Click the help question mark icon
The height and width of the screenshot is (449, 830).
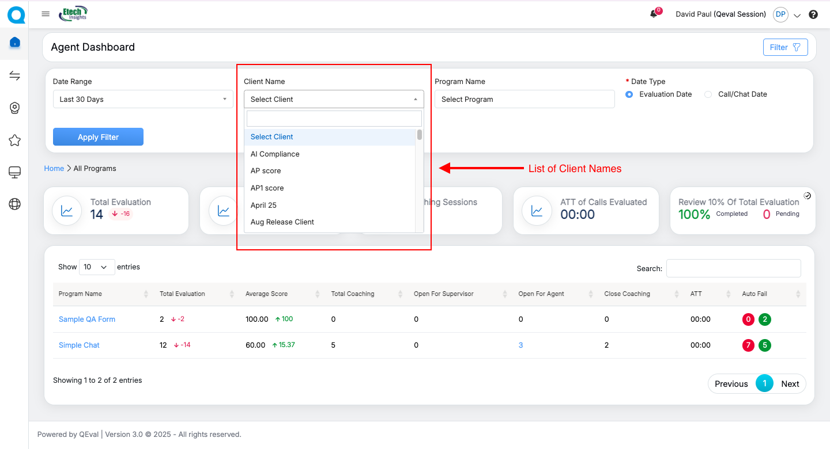click(813, 15)
